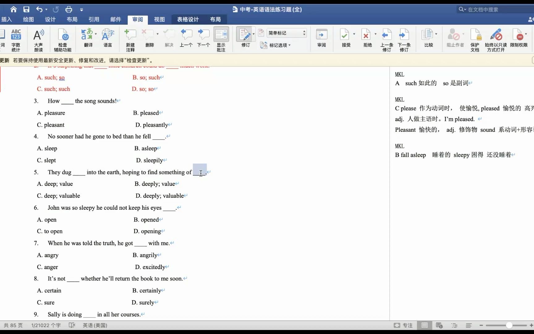Viewport: 534px width, 334px height.
Task: Go to Previous comment (上一个)
Action: pyautogui.click(x=186, y=38)
